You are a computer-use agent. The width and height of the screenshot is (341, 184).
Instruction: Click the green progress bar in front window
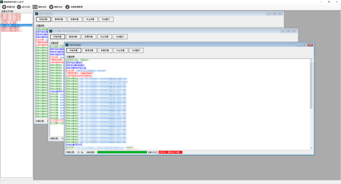pyautogui.click(x=122, y=152)
